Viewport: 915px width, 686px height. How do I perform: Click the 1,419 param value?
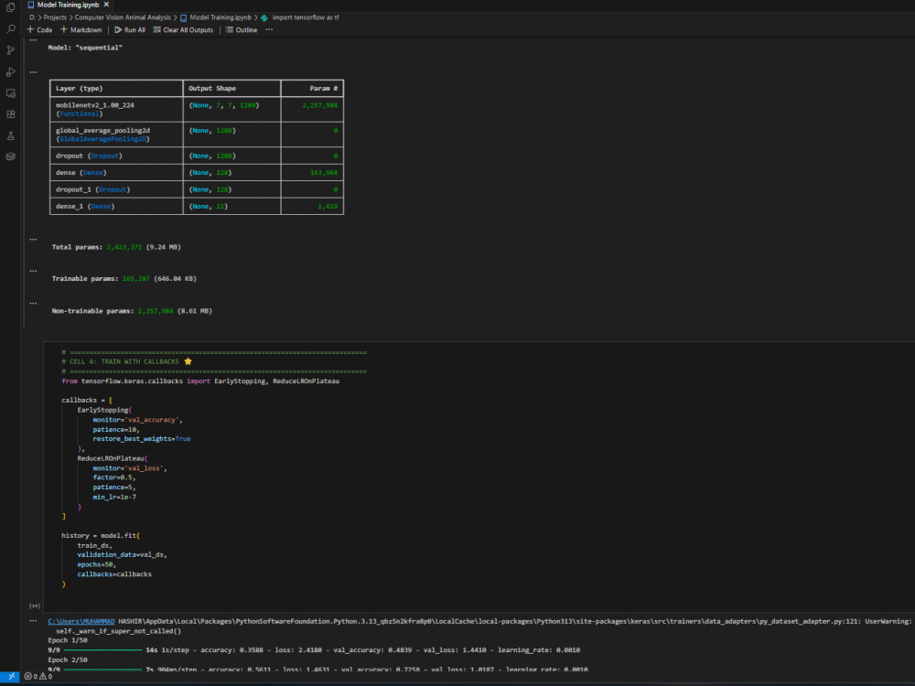328,207
